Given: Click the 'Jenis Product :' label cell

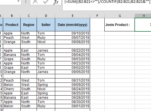Looking at the screenshot, I should tap(120, 25).
